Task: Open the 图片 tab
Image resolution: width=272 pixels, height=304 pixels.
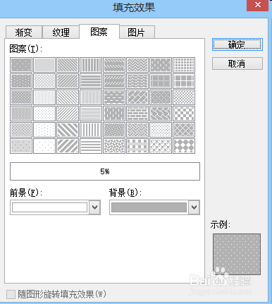Action: pyautogui.click(x=137, y=32)
